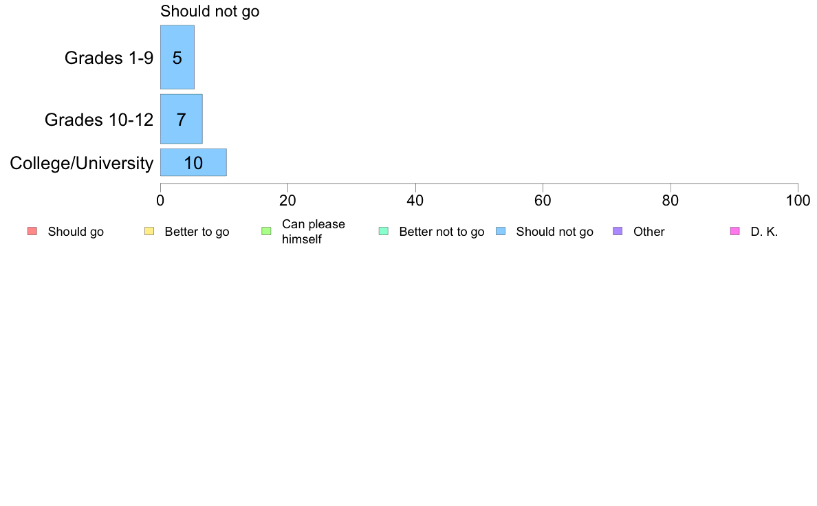
Task: Click the pink D. K. legend swatch
Action: point(734,232)
